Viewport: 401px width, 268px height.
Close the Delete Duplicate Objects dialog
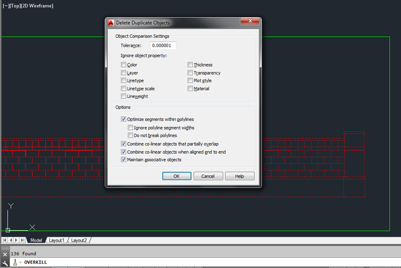click(x=250, y=21)
